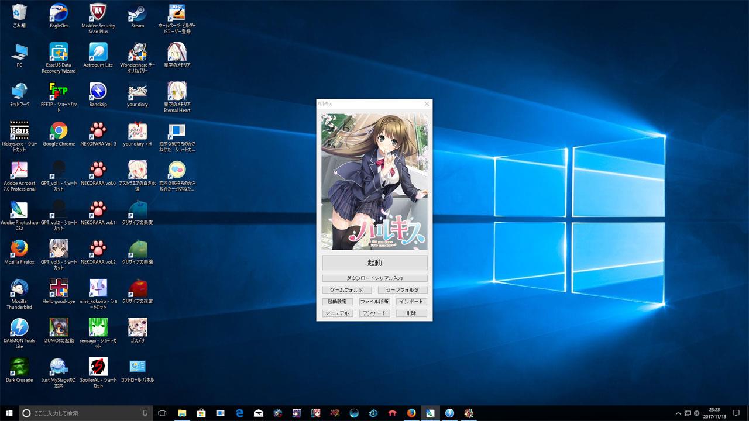Select the ホームページ・ビルダー desktop icon
Screen dimensions: 749x421
[x=177, y=18]
